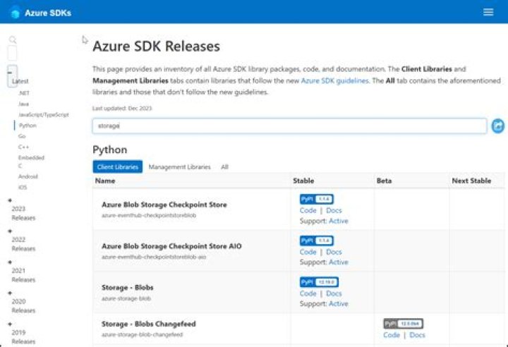The width and height of the screenshot is (508, 347).
Task: Open Go in the sidebar
Action: point(22,136)
